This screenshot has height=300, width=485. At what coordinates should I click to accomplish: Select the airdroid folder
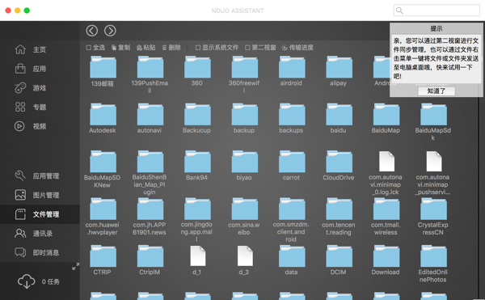[x=292, y=67]
